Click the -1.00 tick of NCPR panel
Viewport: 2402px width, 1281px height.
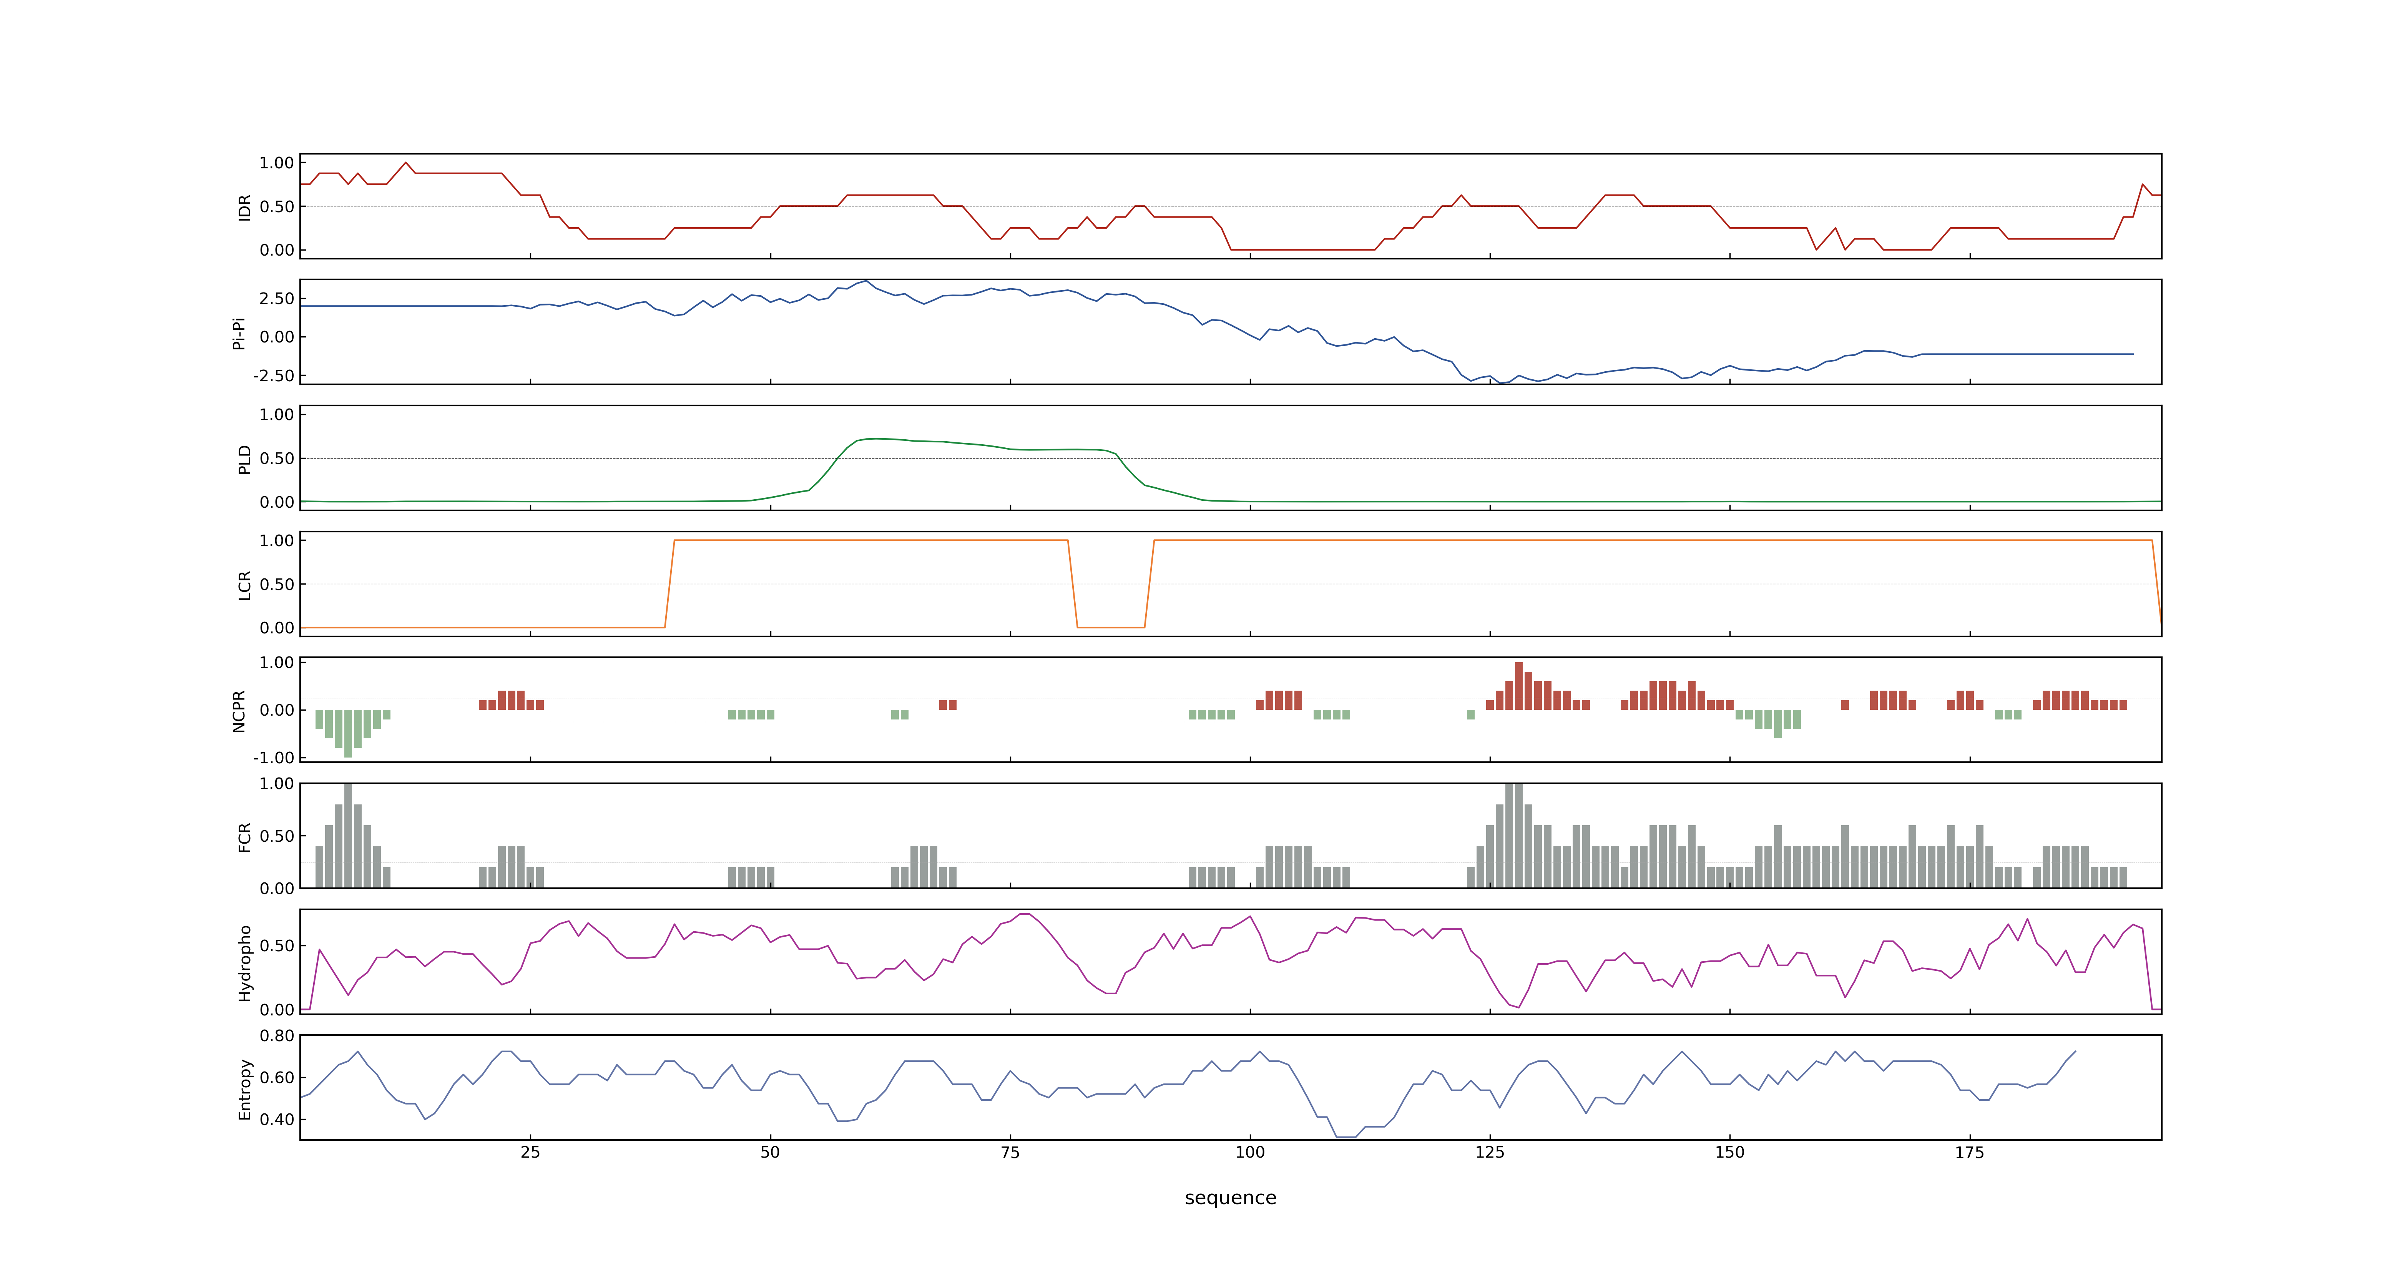tap(273, 757)
